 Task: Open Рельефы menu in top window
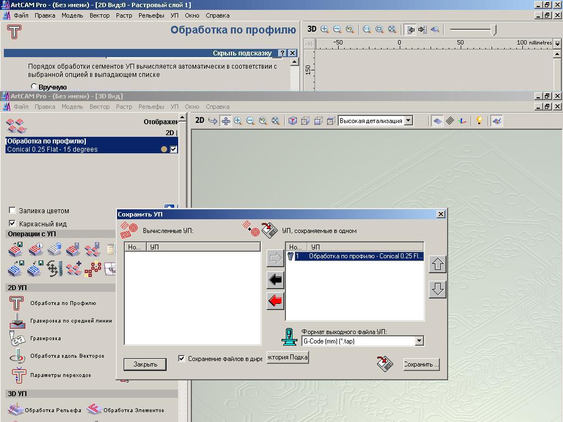point(151,15)
